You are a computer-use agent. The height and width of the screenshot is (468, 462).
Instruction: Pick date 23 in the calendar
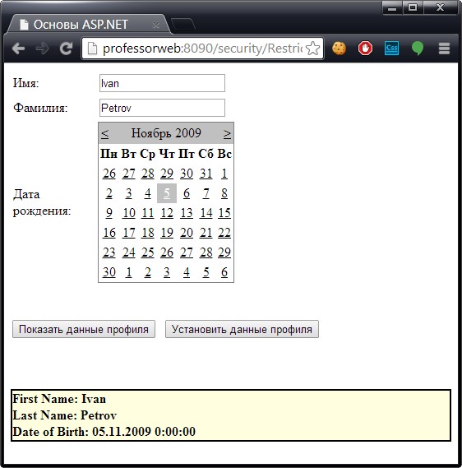[x=109, y=253]
